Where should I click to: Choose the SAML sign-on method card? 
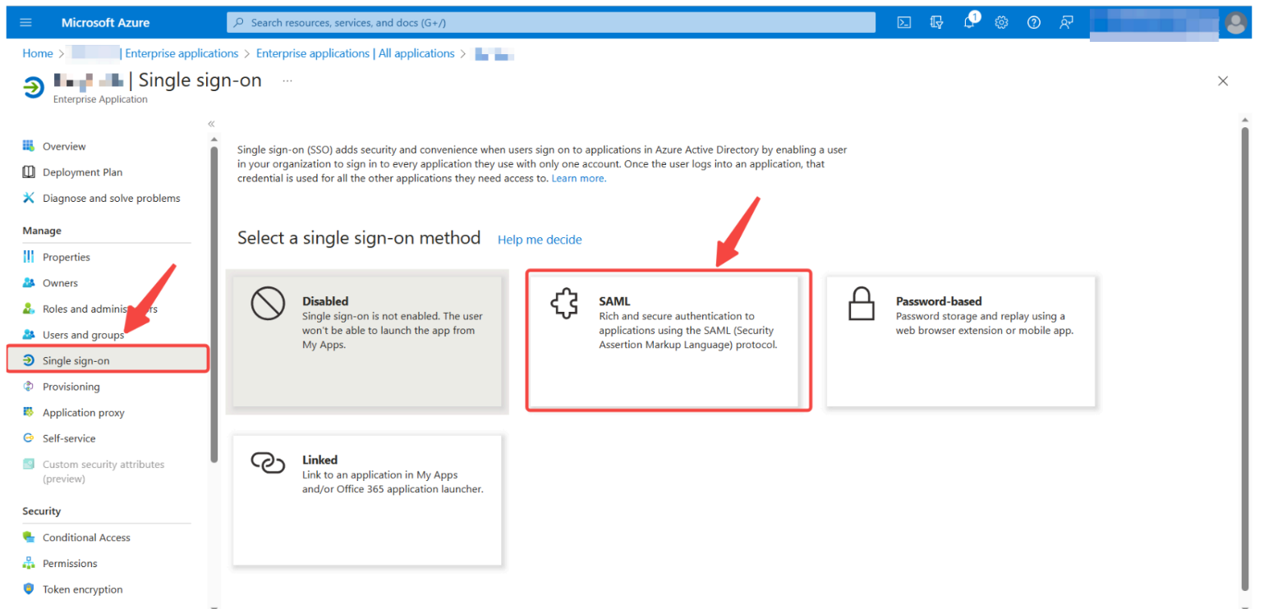tap(664, 341)
